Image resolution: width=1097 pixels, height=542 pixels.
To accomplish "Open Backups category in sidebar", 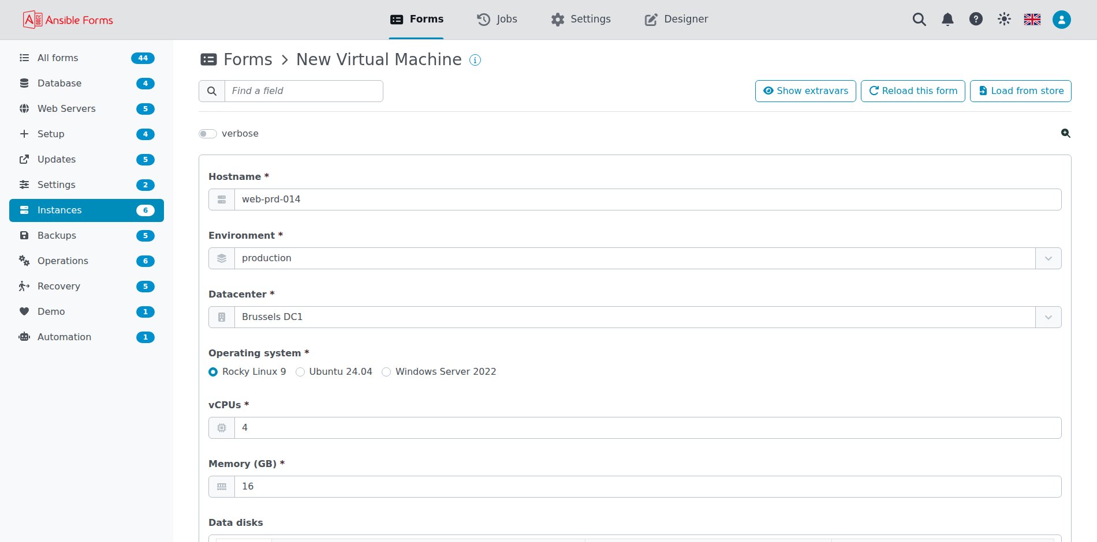I will 87,235.
